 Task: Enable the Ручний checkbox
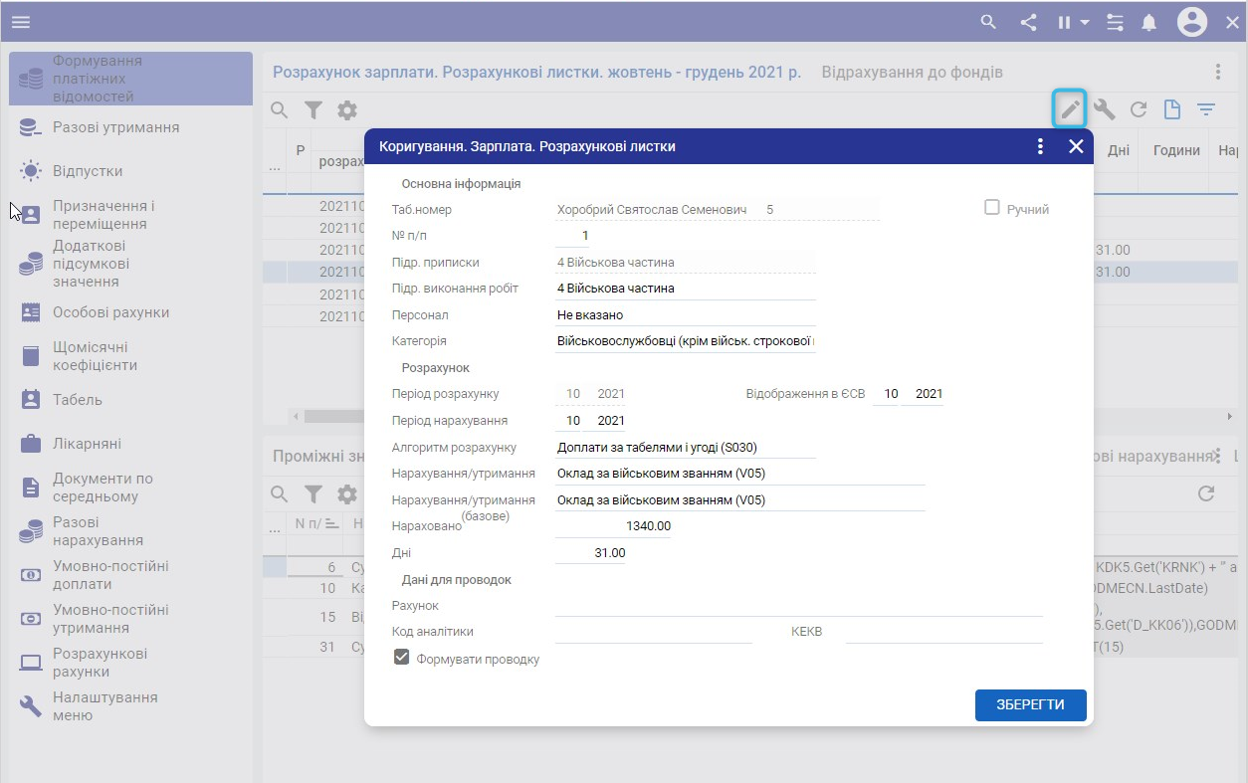click(x=991, y=208)
